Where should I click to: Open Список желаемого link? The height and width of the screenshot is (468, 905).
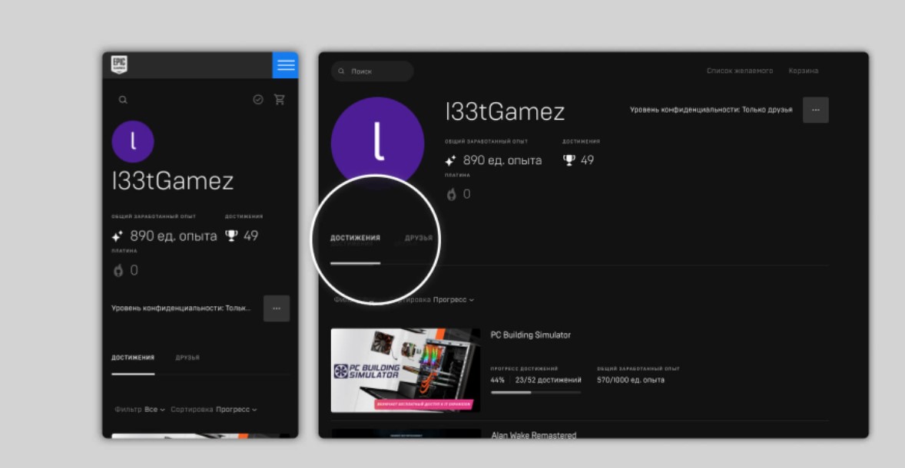(739, 71)
